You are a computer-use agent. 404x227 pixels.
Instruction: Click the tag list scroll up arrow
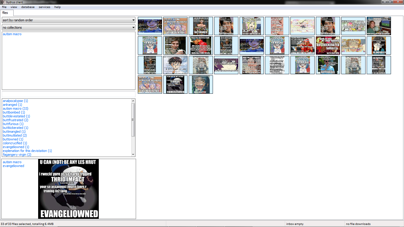[133, 101]
